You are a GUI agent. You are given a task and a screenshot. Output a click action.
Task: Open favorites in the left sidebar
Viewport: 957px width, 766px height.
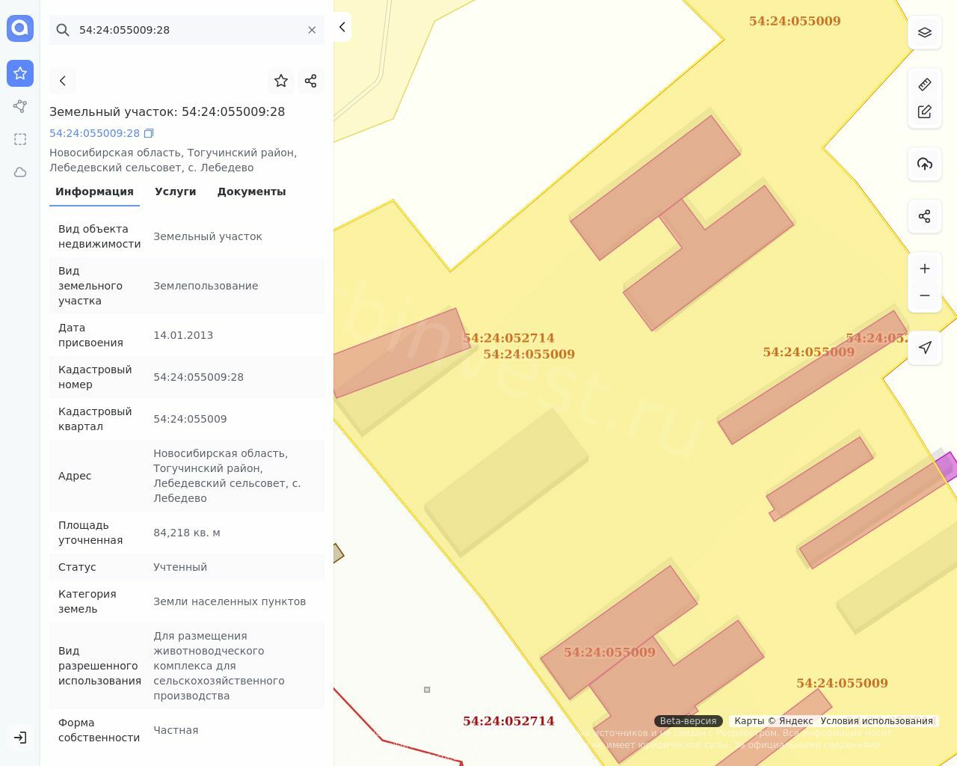click(20, 73)
